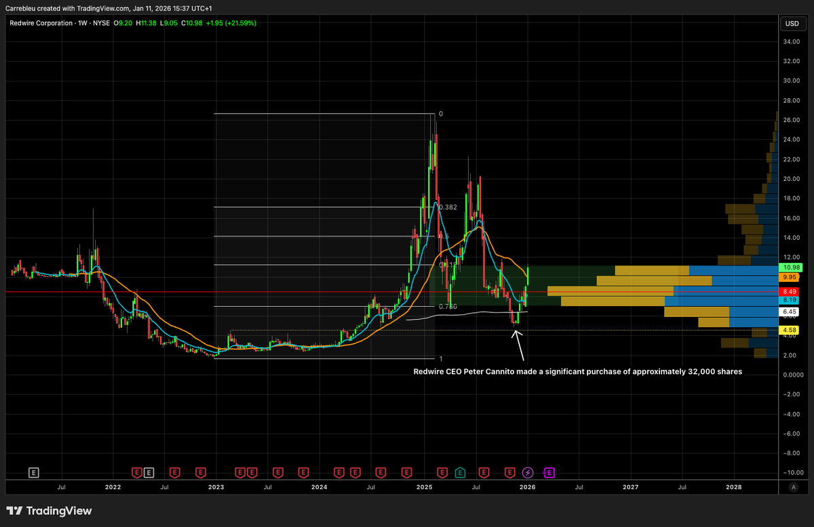Select the Fibonacci 0 level label
This screenshot has width=814, height=527.
[441, 114]
